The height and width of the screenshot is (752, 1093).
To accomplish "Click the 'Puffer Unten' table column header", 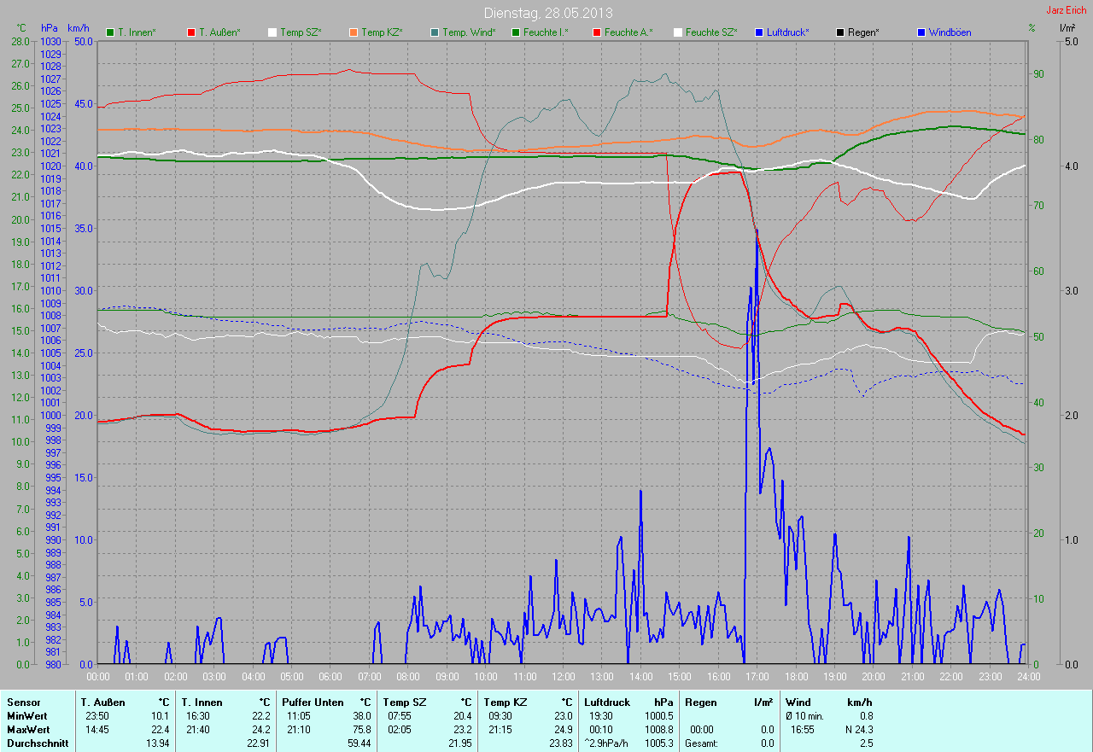I will [x=314, y=702].
